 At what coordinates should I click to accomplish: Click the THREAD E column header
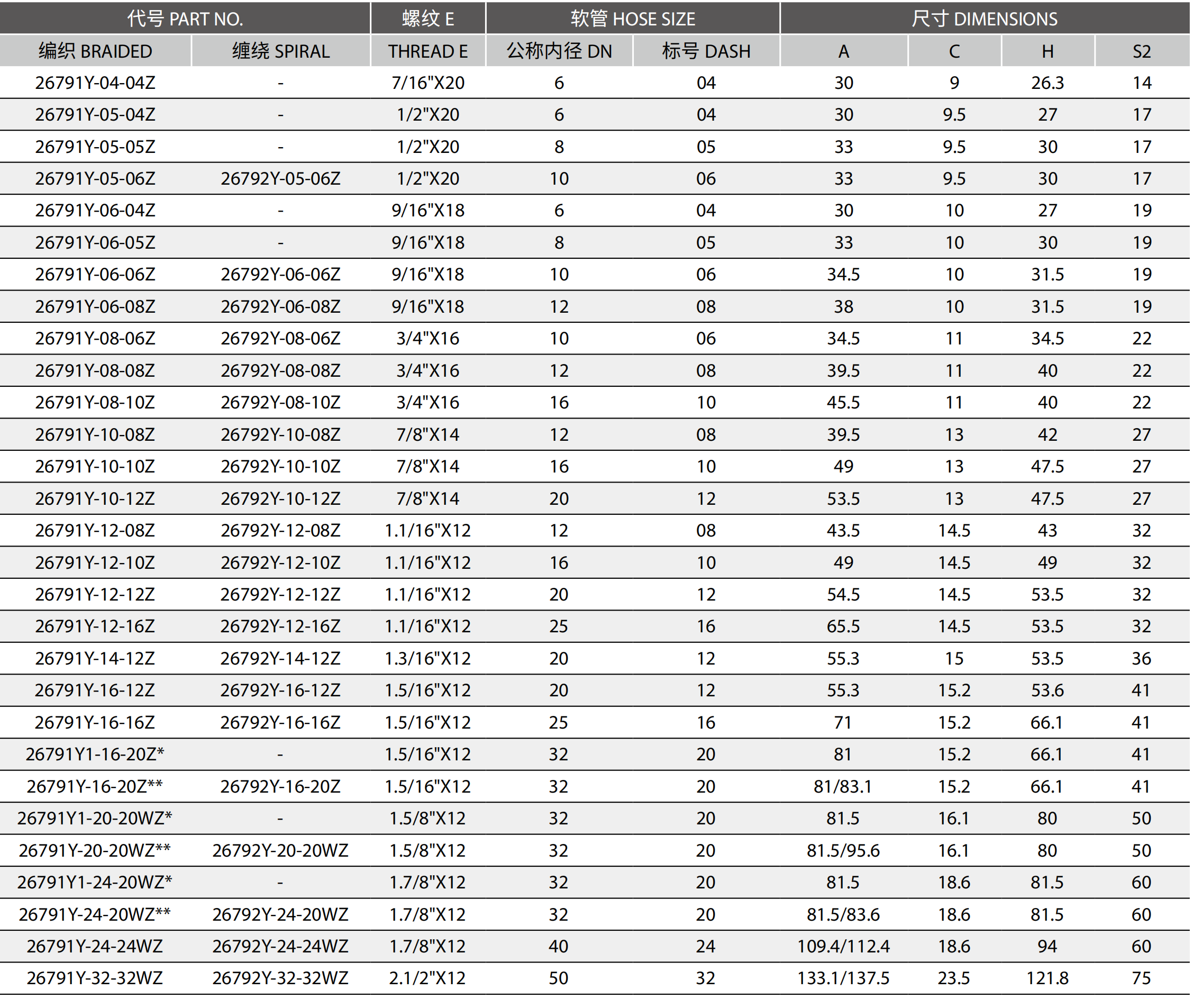point(428,51)
